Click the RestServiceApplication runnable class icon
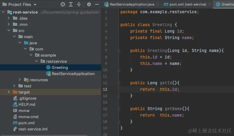The image size is (234, 136). coord(48,74)
